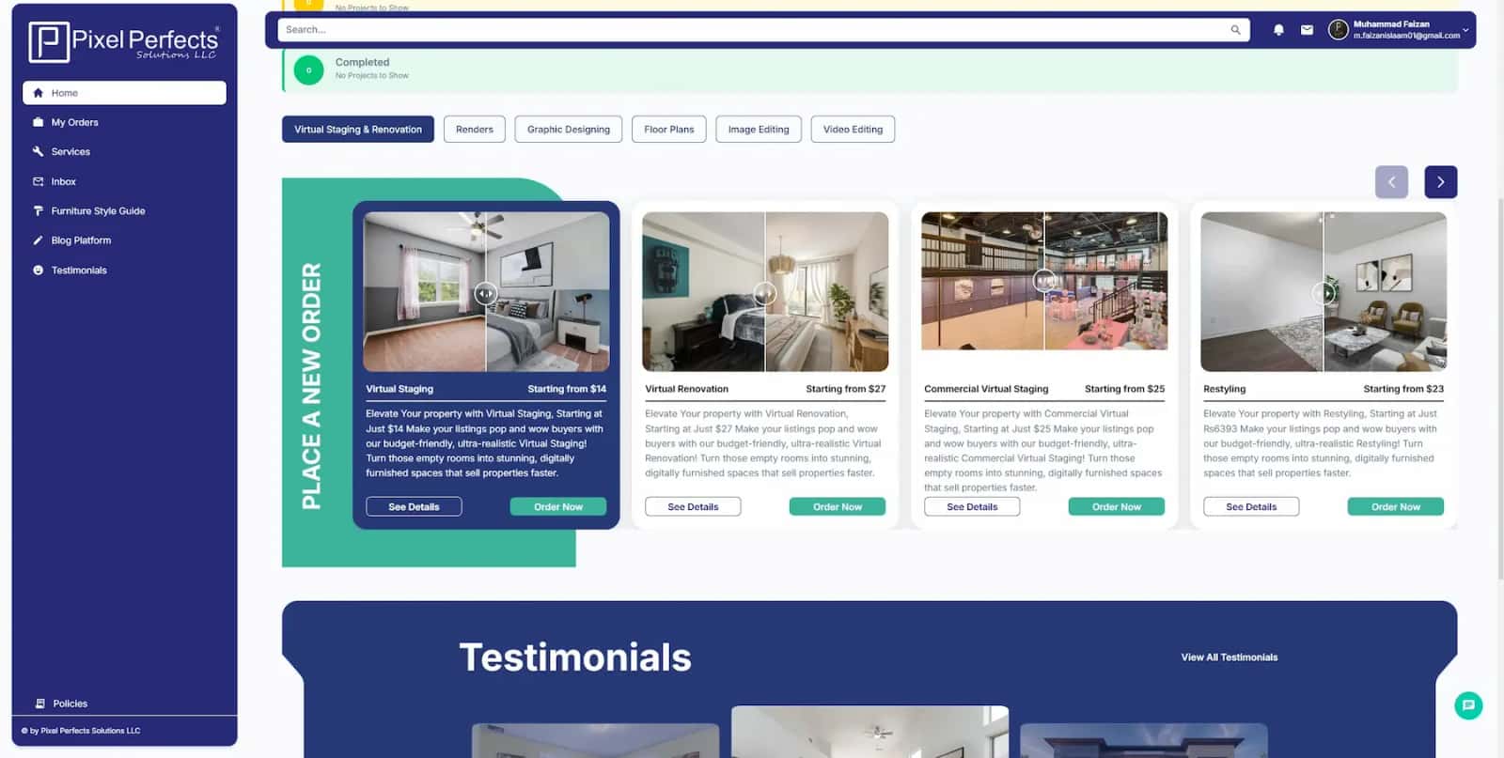The height and width of the screenshot is (758, 1504).
Task: Open the mail envelope icon in header
Action: 1307,30
